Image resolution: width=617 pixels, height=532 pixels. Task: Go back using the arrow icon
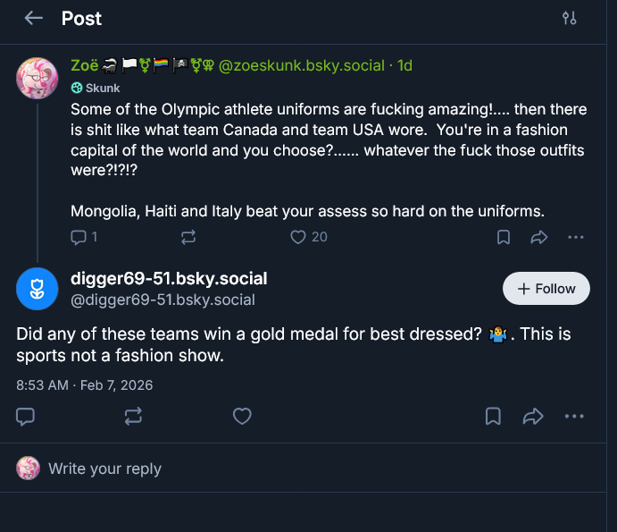(34, 18)
